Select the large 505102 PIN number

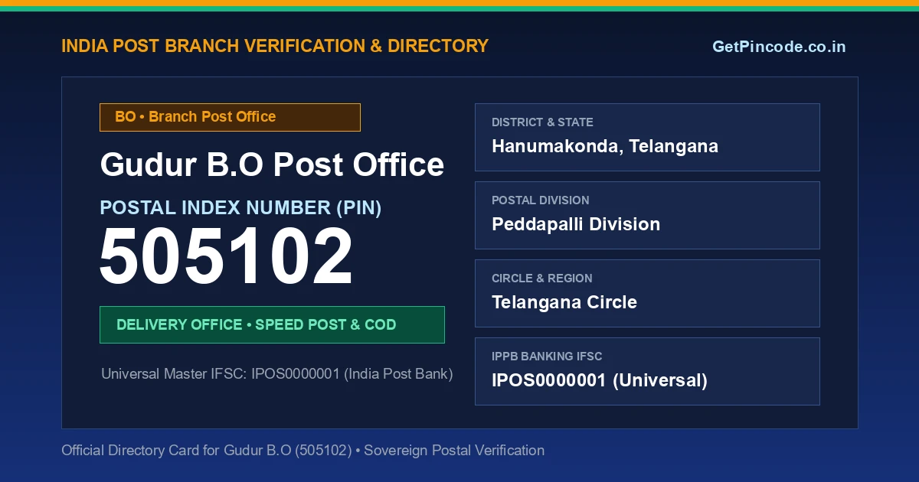point(227,258)
